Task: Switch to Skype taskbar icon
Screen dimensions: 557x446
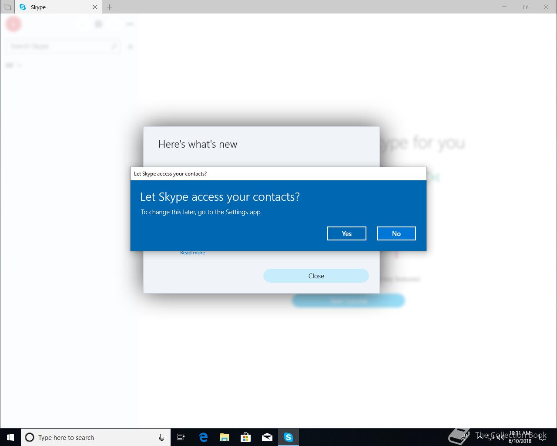Action: coord(289,437)
